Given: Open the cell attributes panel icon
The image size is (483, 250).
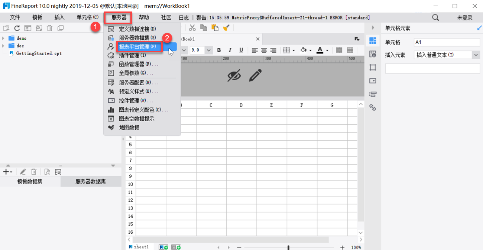Looking at the screenshot, I should pyautogui.click(x=373, y=54).
